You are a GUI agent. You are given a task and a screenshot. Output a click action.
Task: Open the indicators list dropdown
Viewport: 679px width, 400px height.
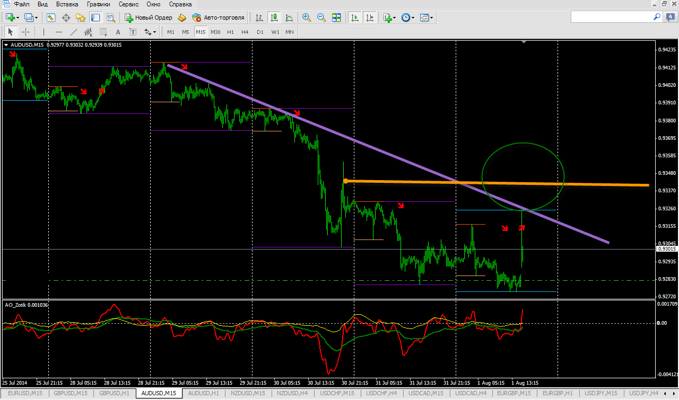[390, 17]
